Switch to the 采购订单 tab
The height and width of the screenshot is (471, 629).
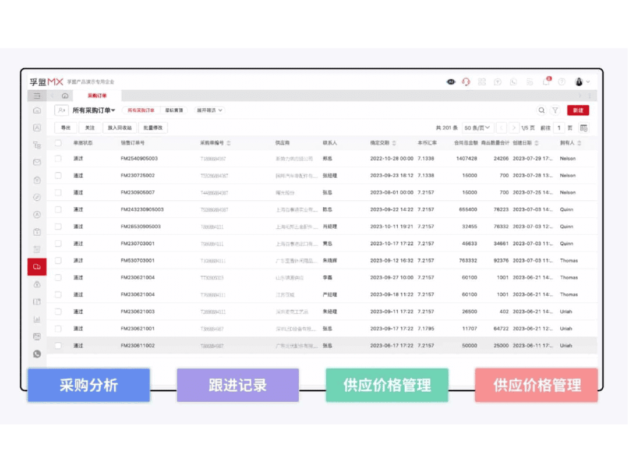point(96,95)
